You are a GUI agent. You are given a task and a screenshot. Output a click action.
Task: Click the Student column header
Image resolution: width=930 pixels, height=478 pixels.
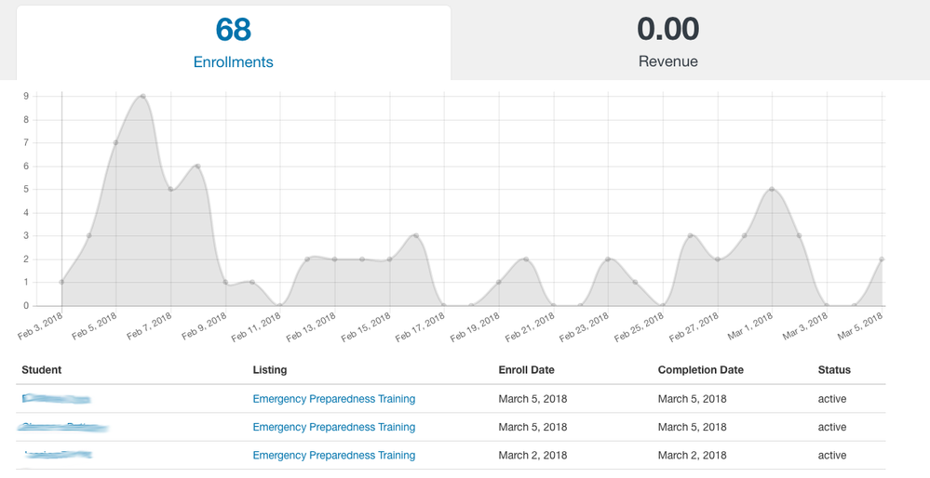click(x=42, y=370)
